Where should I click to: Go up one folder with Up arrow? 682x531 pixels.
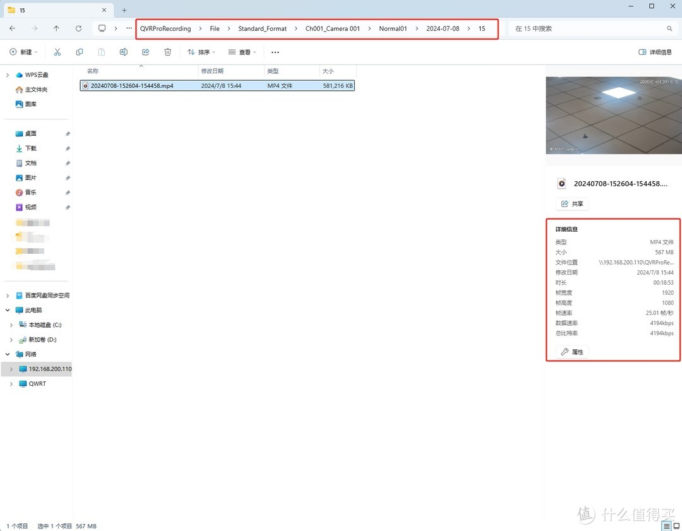(x=56, y=28)
